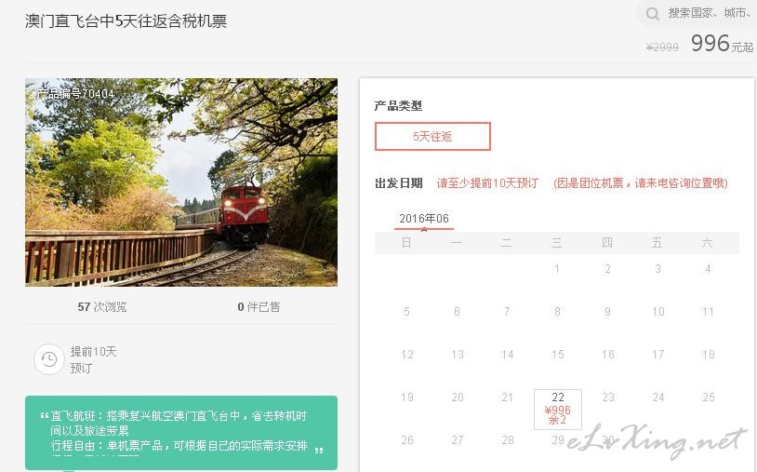Click the 0 件已售 sold count
This screenshot has height=472, width=757.
(259, 307)
